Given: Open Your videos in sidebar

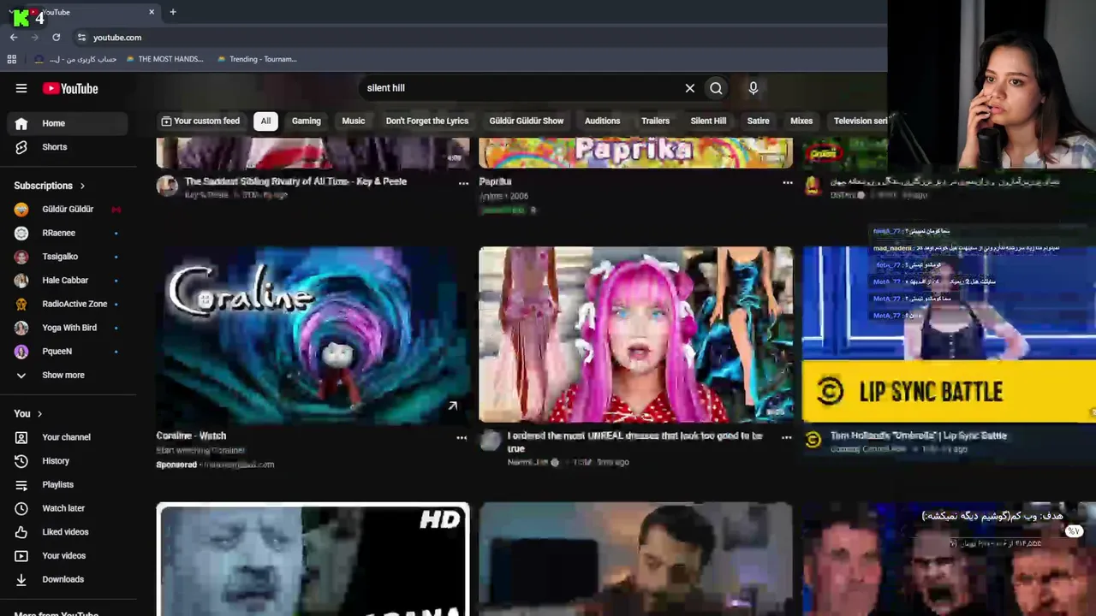Looking at the screenshot, I should click(68, 556).
